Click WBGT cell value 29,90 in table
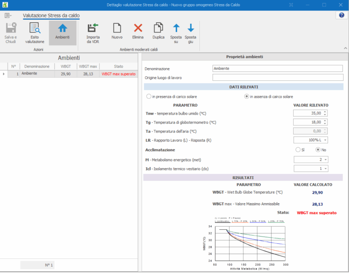Image resolution: width=349 pixels, height=274 pixels. pyautogui.click(x=66, y=74)
